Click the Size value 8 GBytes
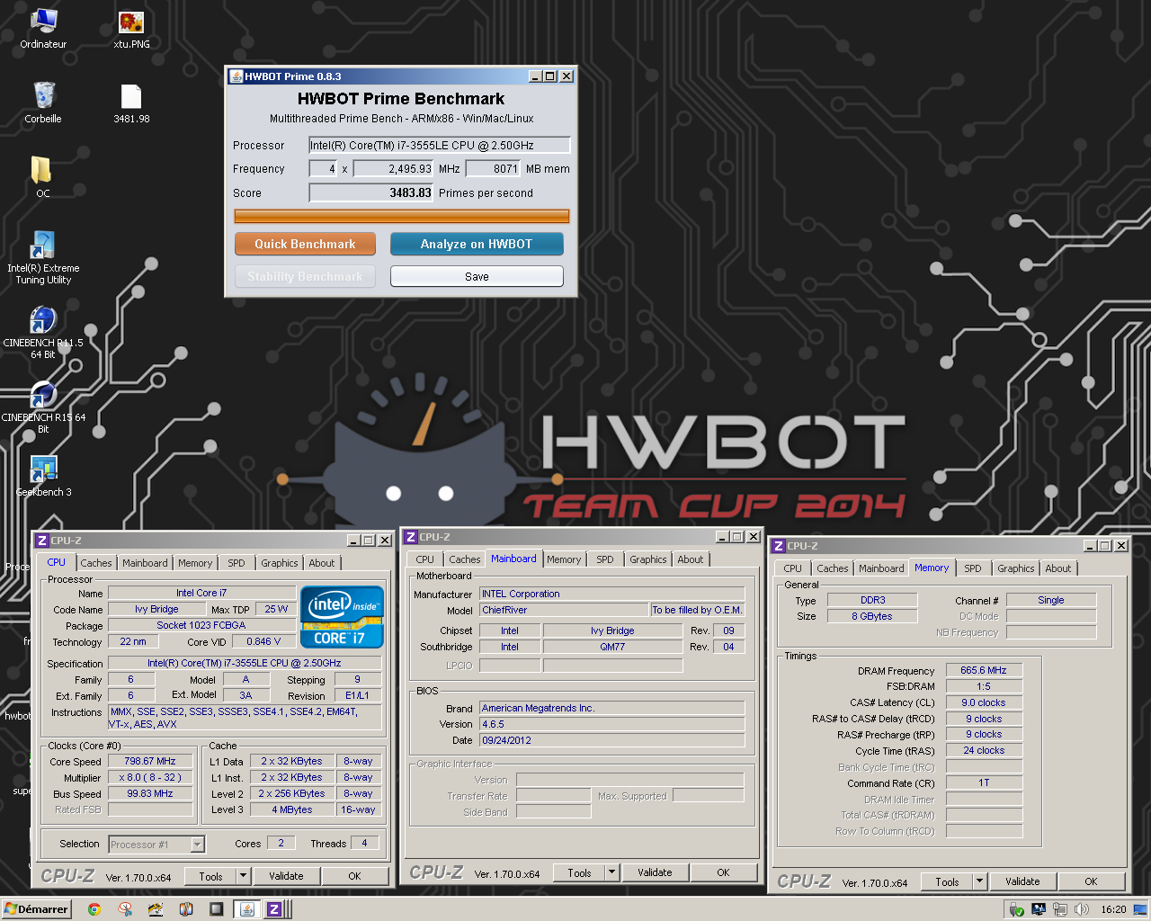The image size is (1151, 921). click(x=872, y=616)
